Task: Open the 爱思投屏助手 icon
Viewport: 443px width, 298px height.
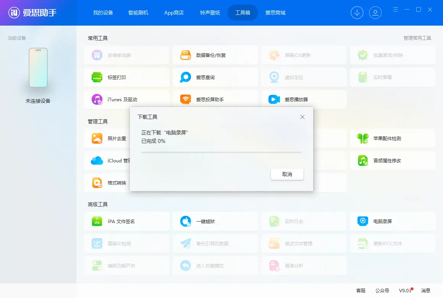Action: [186, 99]
